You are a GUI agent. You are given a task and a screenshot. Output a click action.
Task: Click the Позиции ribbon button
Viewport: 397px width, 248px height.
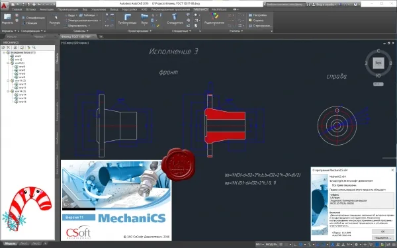30,23
